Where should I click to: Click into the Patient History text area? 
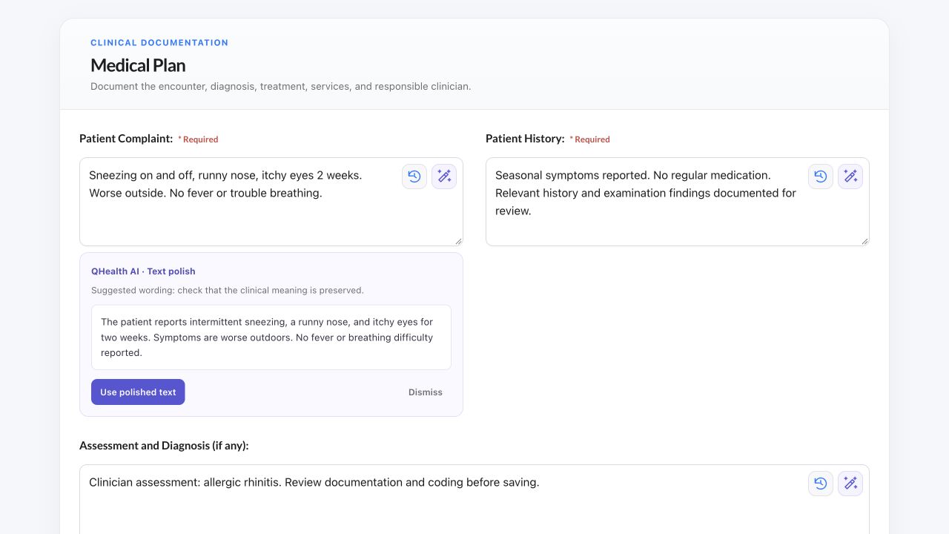click(678, 202)
